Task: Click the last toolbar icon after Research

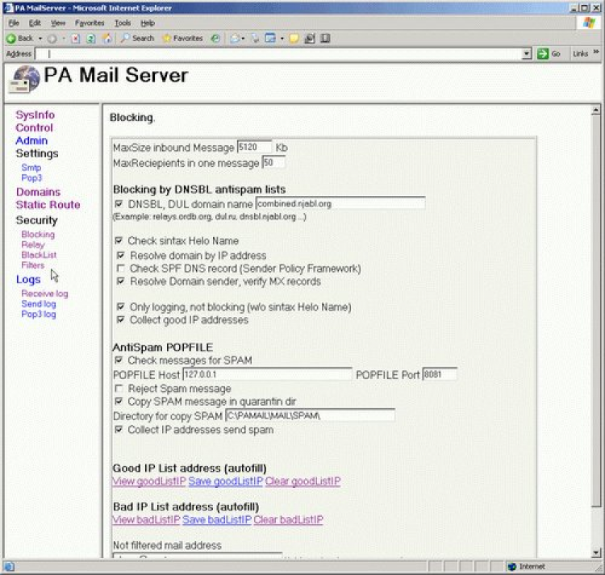Action: pos(326,39)
